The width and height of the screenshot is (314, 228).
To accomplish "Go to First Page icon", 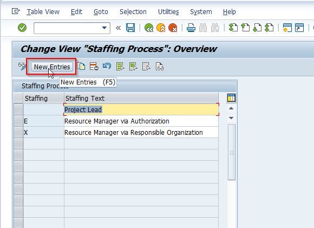I will click(233, 28).
